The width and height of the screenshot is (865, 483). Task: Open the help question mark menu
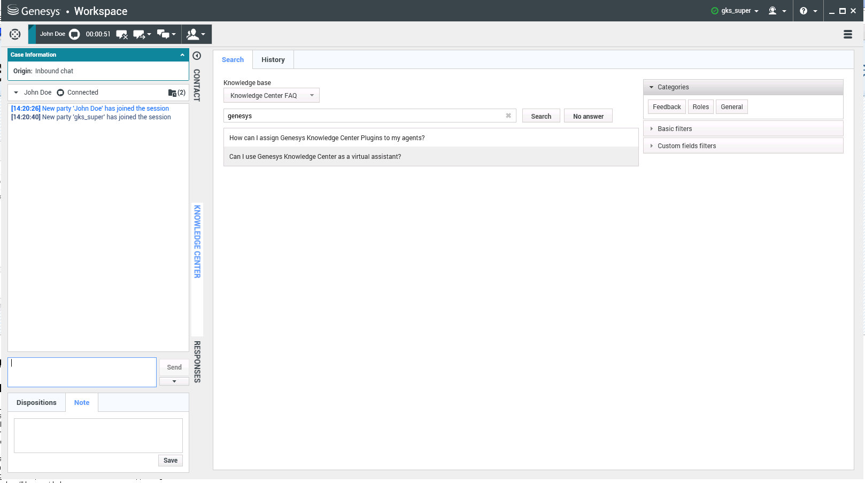click(808, 11)
